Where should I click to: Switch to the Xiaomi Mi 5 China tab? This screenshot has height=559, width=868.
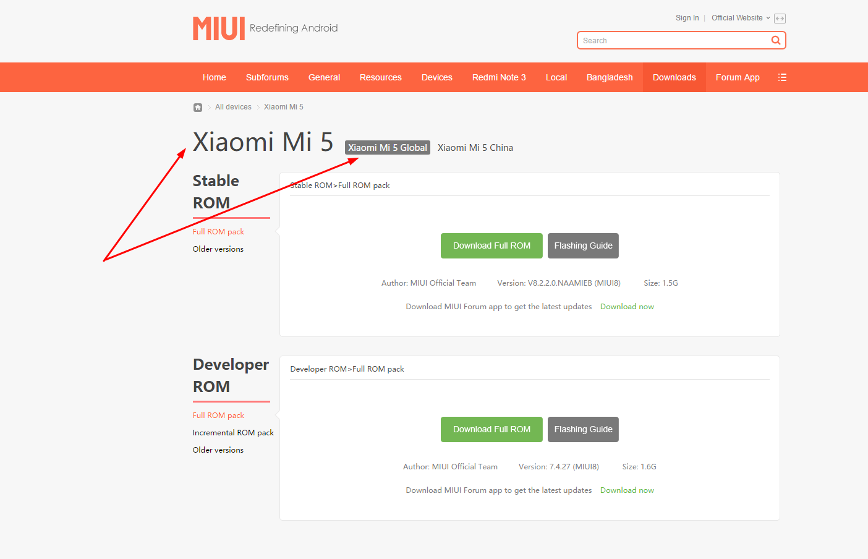point(475,148)
